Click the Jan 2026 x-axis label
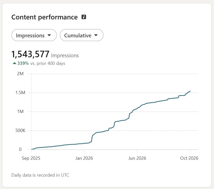 pyautogui.click(x=84, y=158)
